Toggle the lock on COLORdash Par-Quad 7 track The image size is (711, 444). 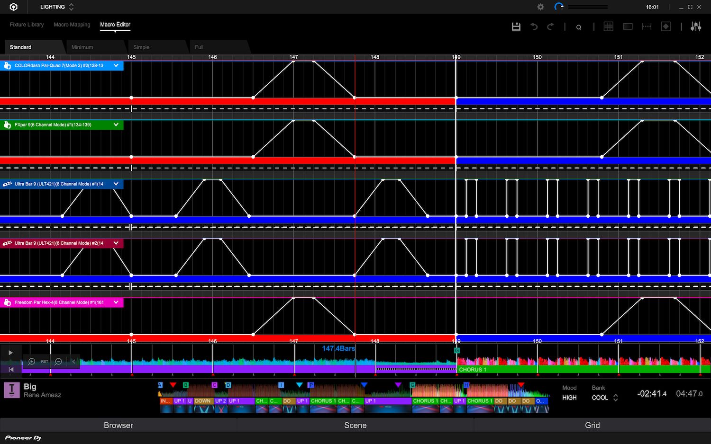[x=7, y=65]
